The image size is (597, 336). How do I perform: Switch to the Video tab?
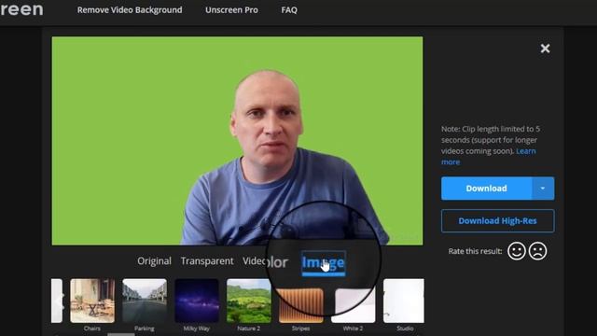click(254, 261)
